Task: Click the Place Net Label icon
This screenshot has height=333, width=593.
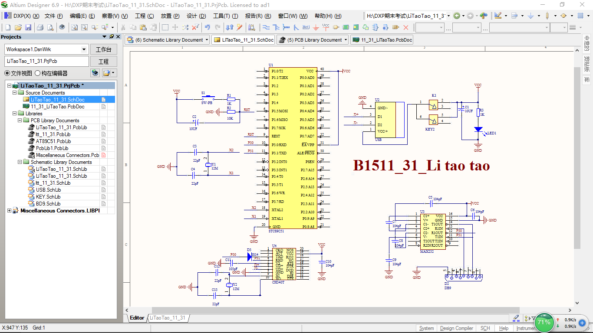Action: [306, 27]
